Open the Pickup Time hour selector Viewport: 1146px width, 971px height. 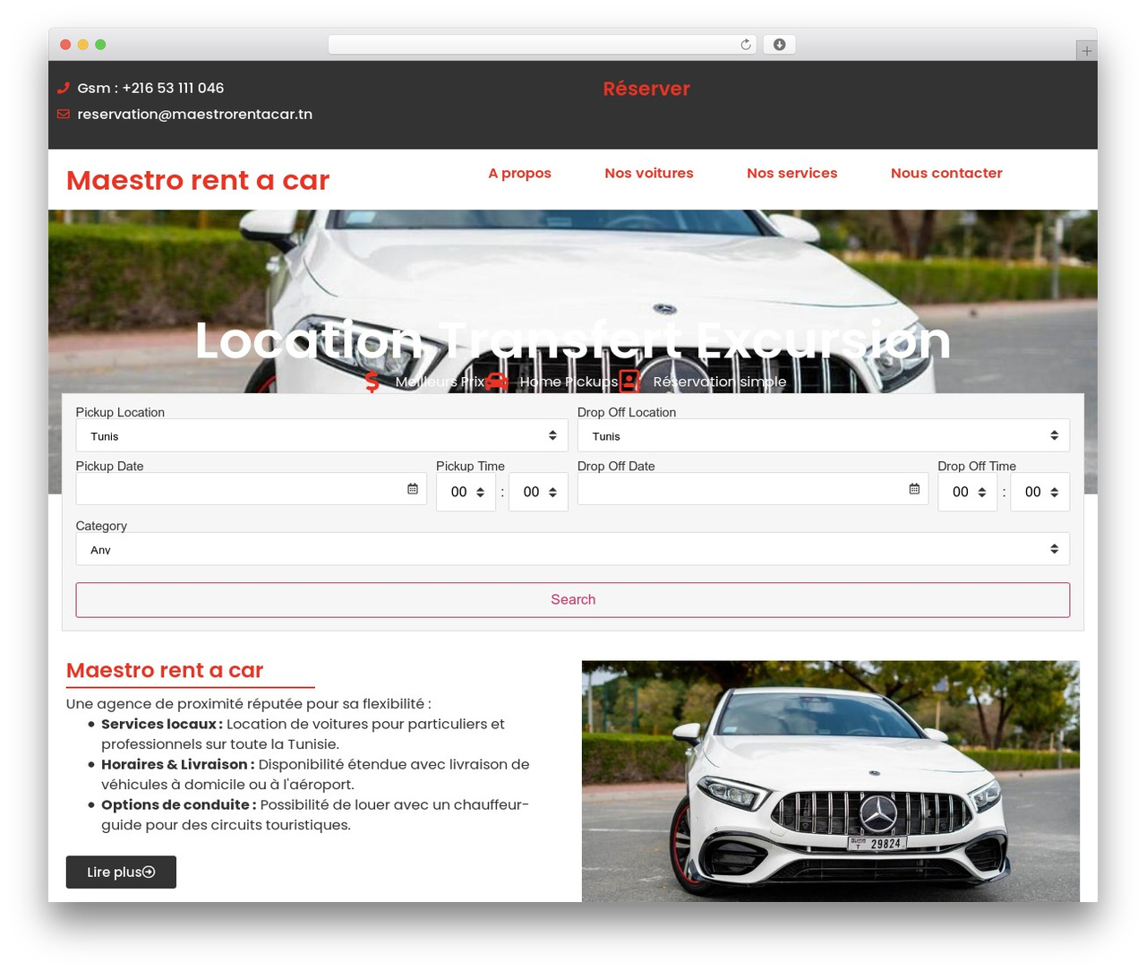[x=466, y=492]
